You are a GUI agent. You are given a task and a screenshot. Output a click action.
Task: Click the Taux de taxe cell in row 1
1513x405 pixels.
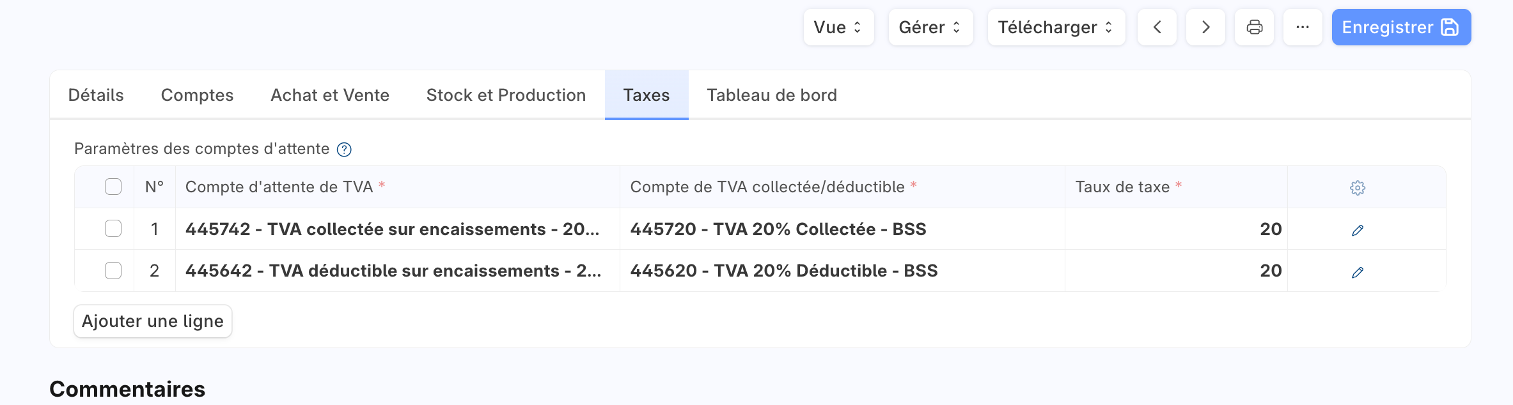[1175, 229]
